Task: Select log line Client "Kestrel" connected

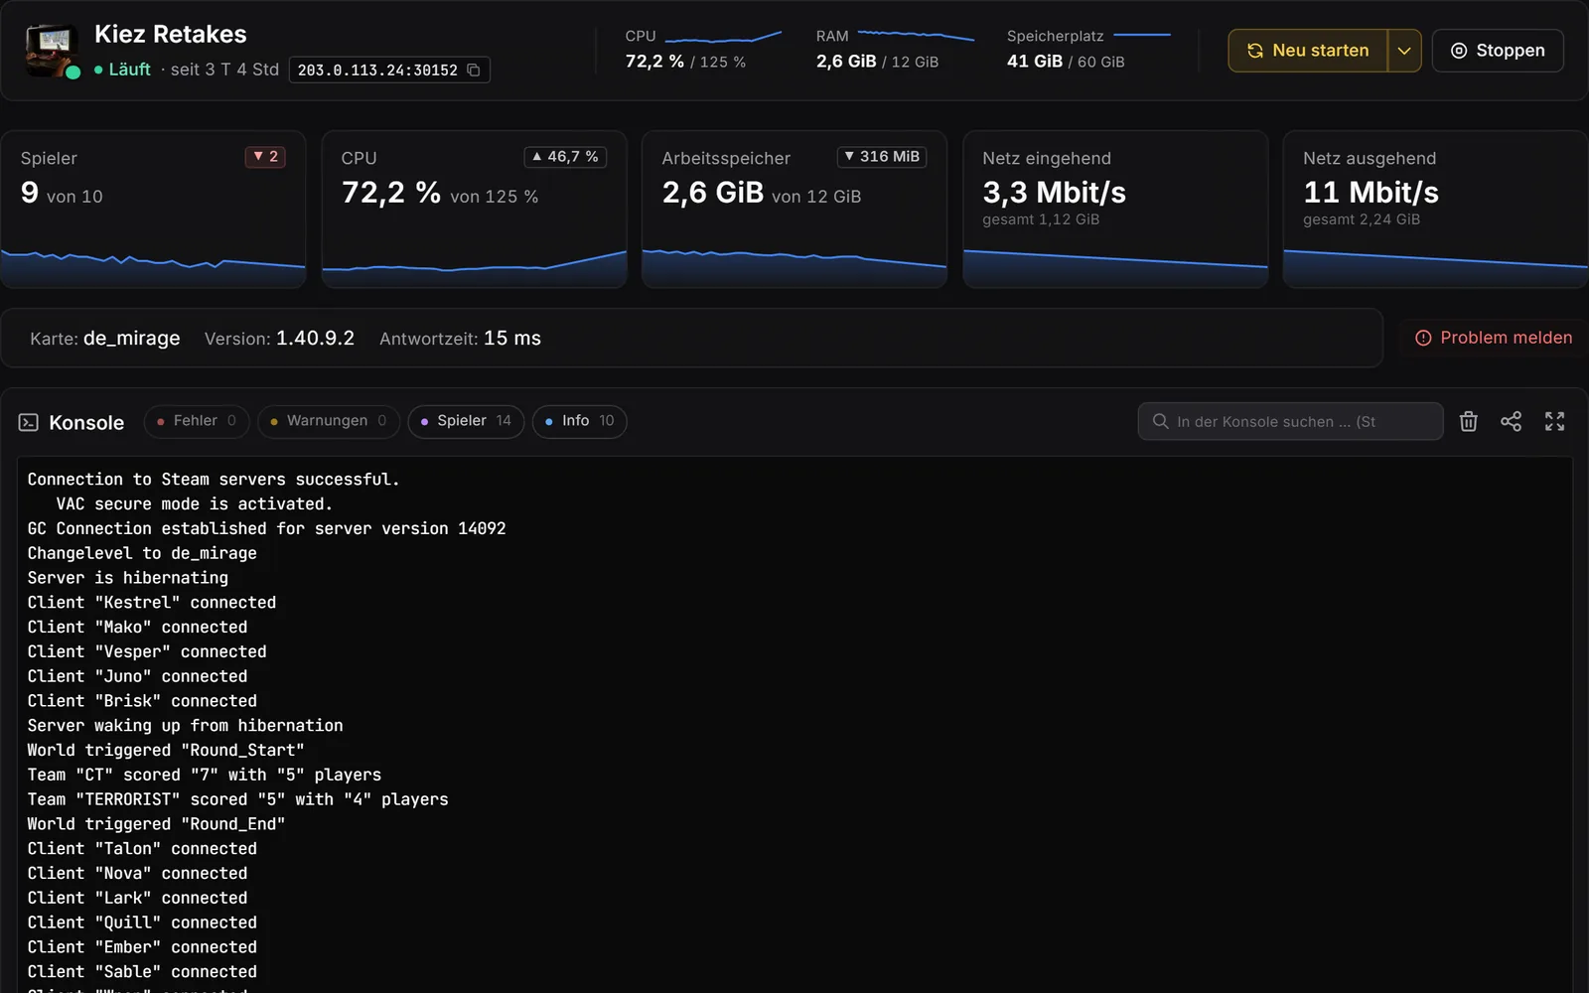Action: click(152, 603)
